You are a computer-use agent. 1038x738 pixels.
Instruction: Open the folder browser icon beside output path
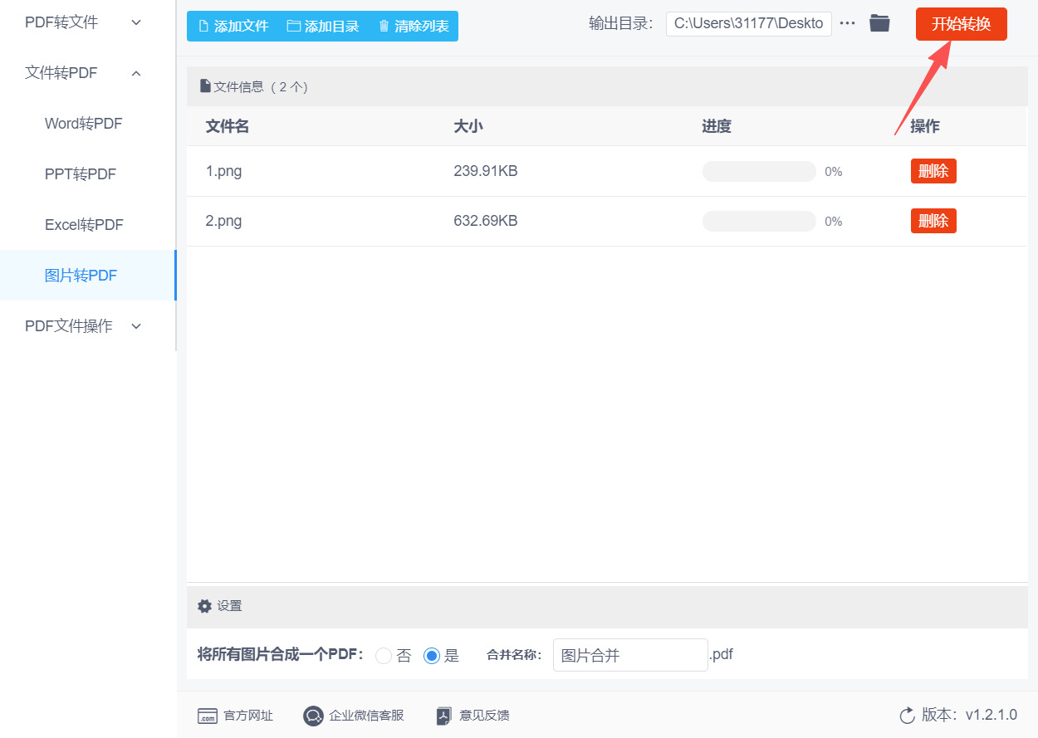click(879, 23)
